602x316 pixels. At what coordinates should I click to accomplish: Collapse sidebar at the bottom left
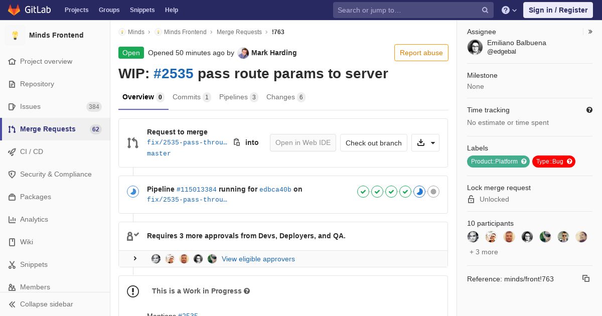[x=55, y=304]
